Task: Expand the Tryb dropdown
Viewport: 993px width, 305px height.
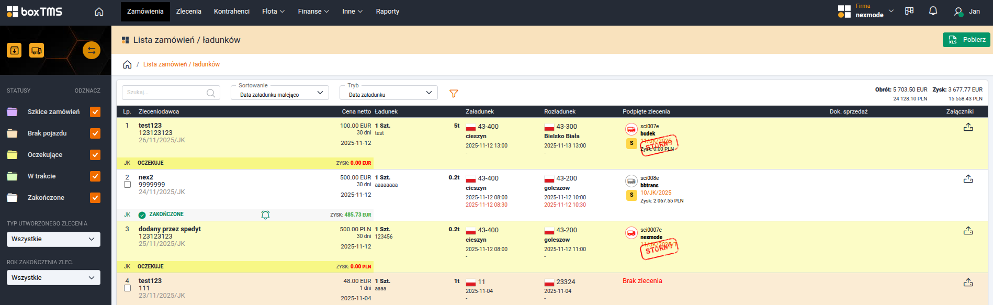Action: (x=388, y=93)
